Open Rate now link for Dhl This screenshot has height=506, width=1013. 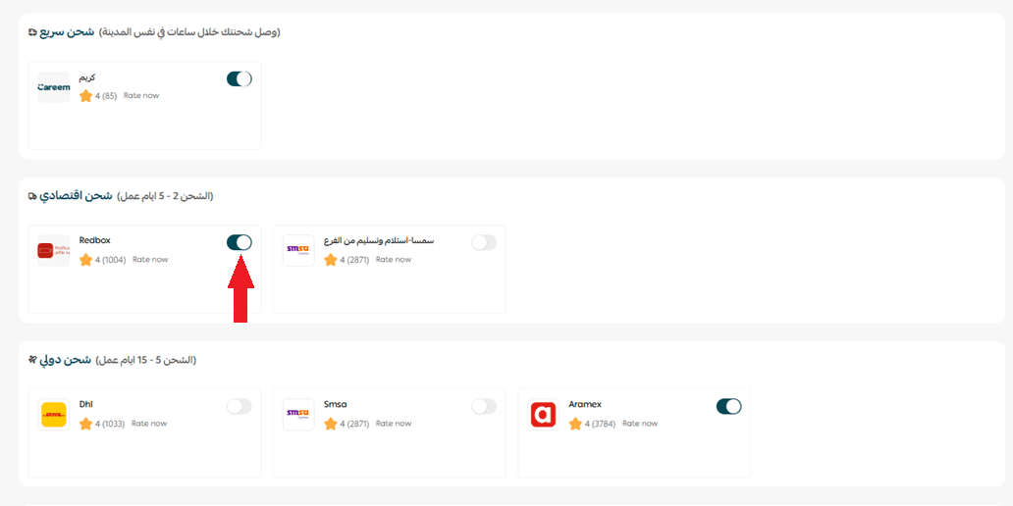[x=149, y=424]
